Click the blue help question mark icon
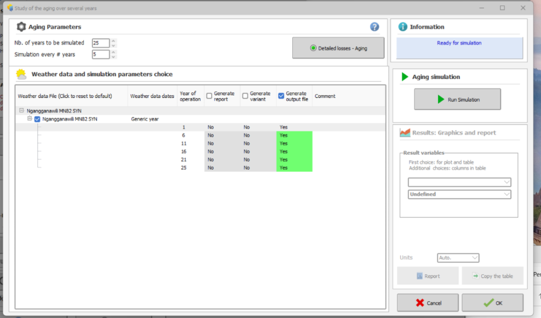Image resolution: width=541 pixels, height=318 pixels. tap(374, 27)
